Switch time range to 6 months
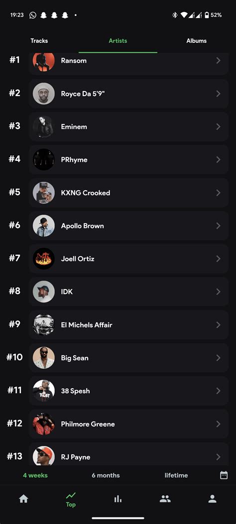This screenshot has width=236, height=524. click(106, 475)
